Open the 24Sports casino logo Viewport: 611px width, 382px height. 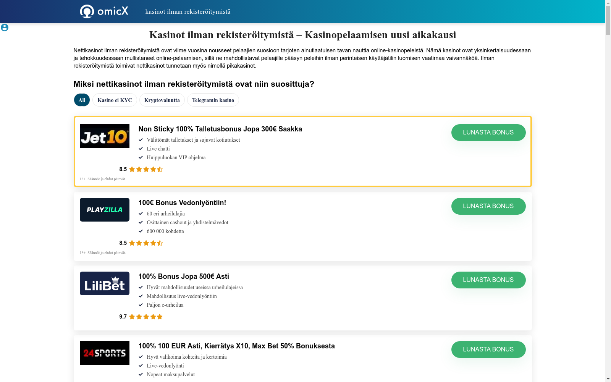[105, 353]
